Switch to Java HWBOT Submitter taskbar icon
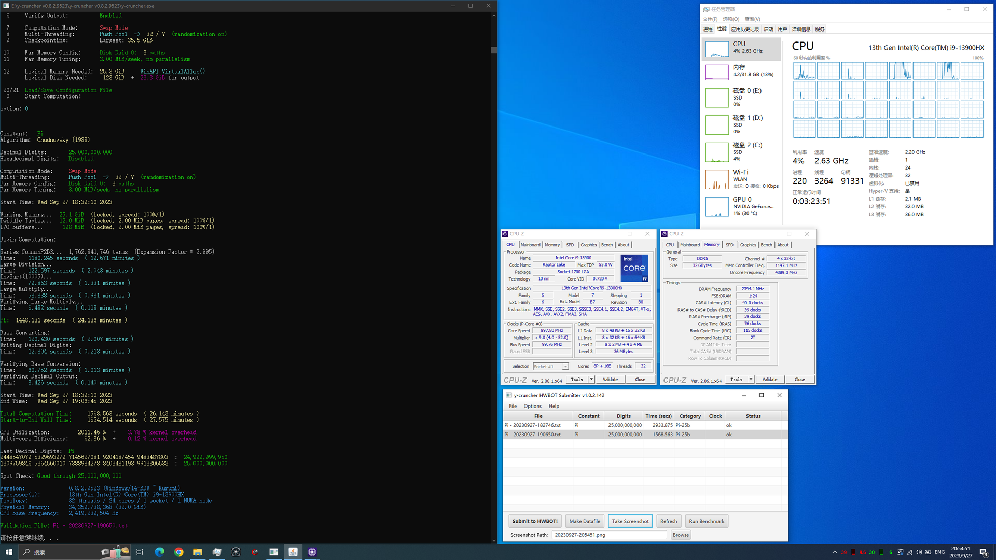Screen dimensions: 996x560 [293, 552]
